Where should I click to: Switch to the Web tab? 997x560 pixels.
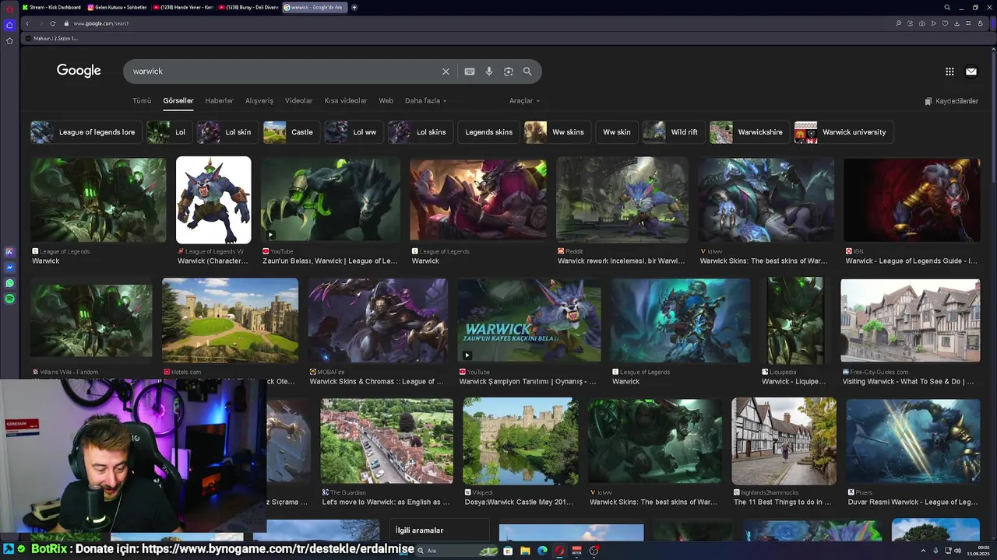[386, 100]
